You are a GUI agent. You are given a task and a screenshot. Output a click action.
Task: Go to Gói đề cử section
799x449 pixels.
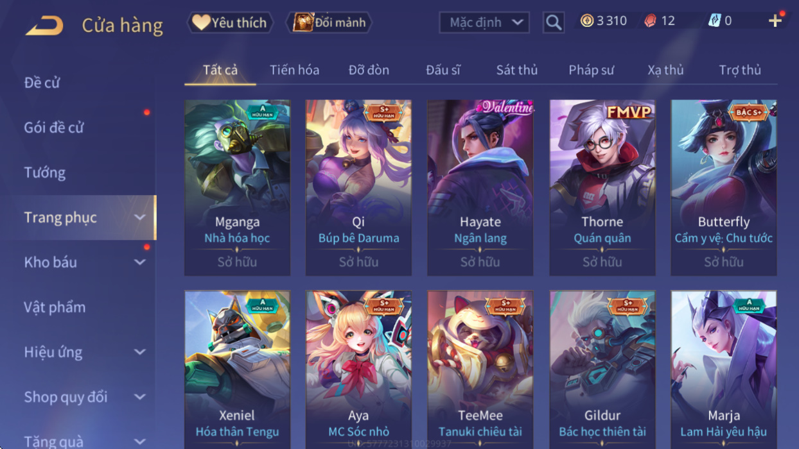pyautogui.click(x=54, y=128)
